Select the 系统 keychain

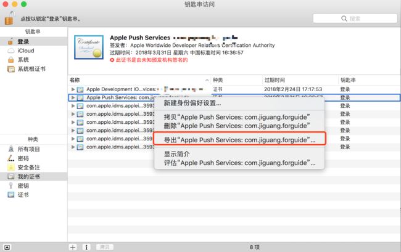click(x=33, y=60)
